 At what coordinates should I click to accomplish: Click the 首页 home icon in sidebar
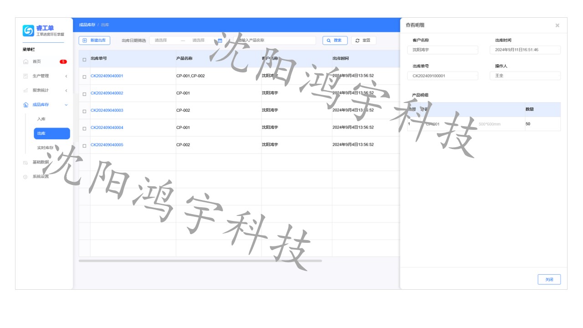coord(26,61)
